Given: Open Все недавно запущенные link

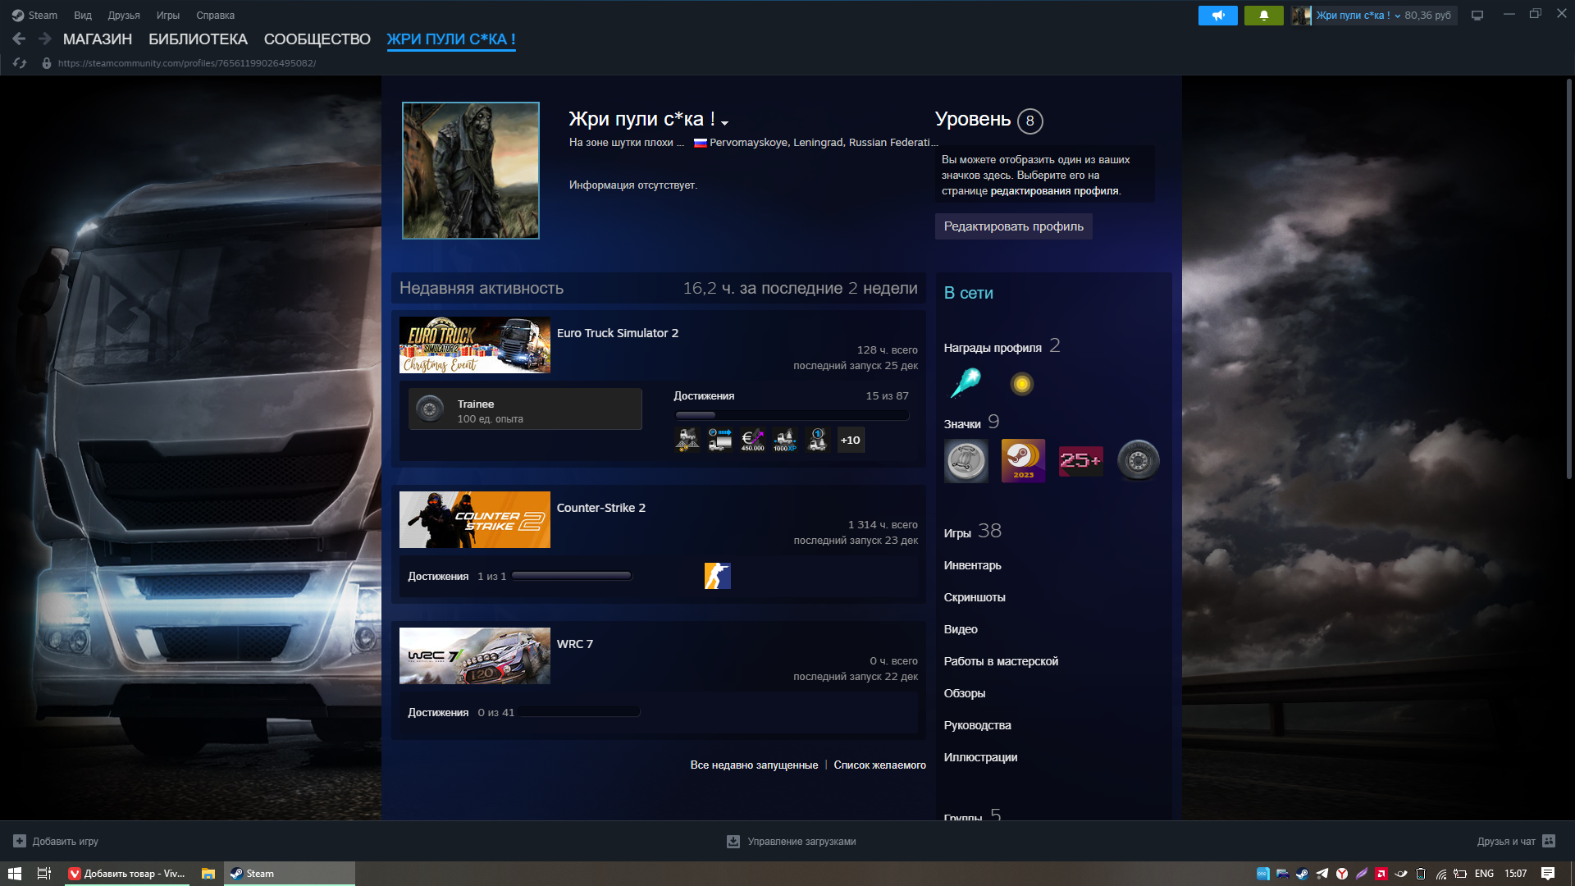Looking at the screenshot, I should point(754,765).
